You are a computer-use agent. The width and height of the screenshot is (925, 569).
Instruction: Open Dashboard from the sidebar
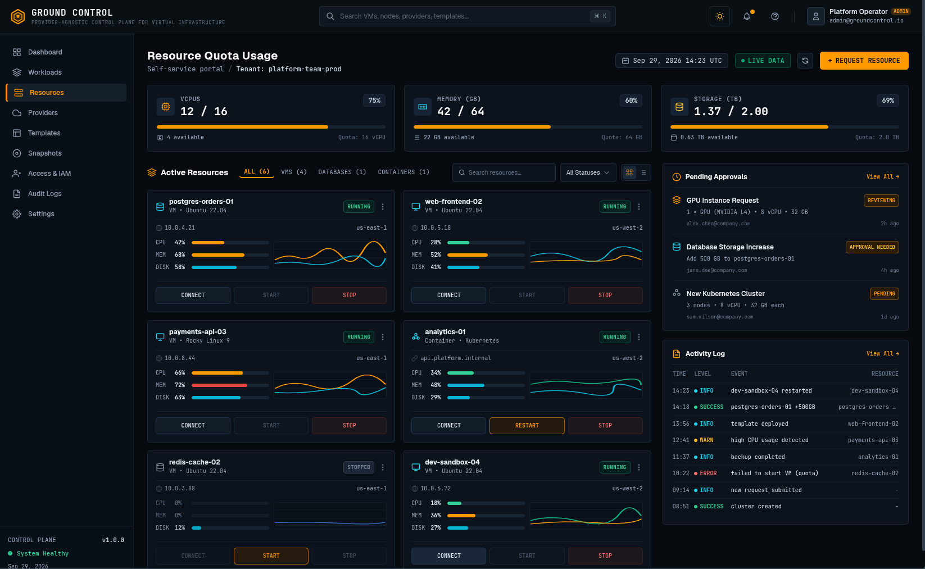(x=66, y=52)
